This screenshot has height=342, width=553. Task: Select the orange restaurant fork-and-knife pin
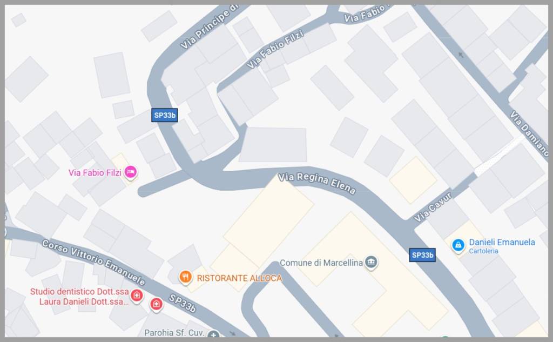click(x=185, y=277)
